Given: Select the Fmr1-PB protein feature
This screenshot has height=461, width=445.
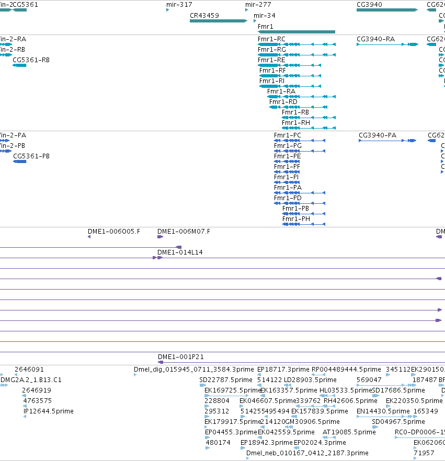Looking at the screenshot, I should pos(304,214).
